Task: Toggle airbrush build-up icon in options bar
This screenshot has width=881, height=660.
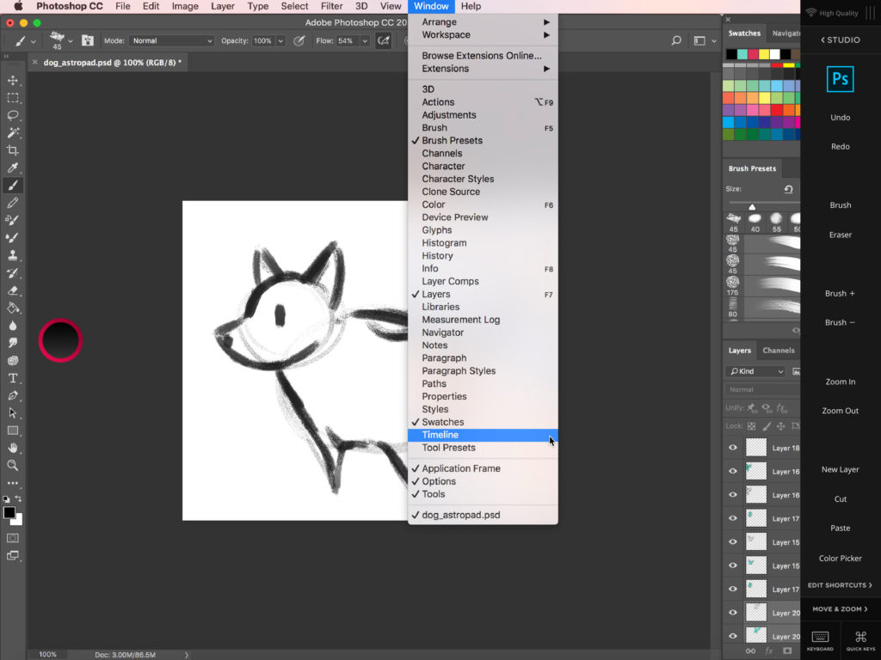Action: 384,40
